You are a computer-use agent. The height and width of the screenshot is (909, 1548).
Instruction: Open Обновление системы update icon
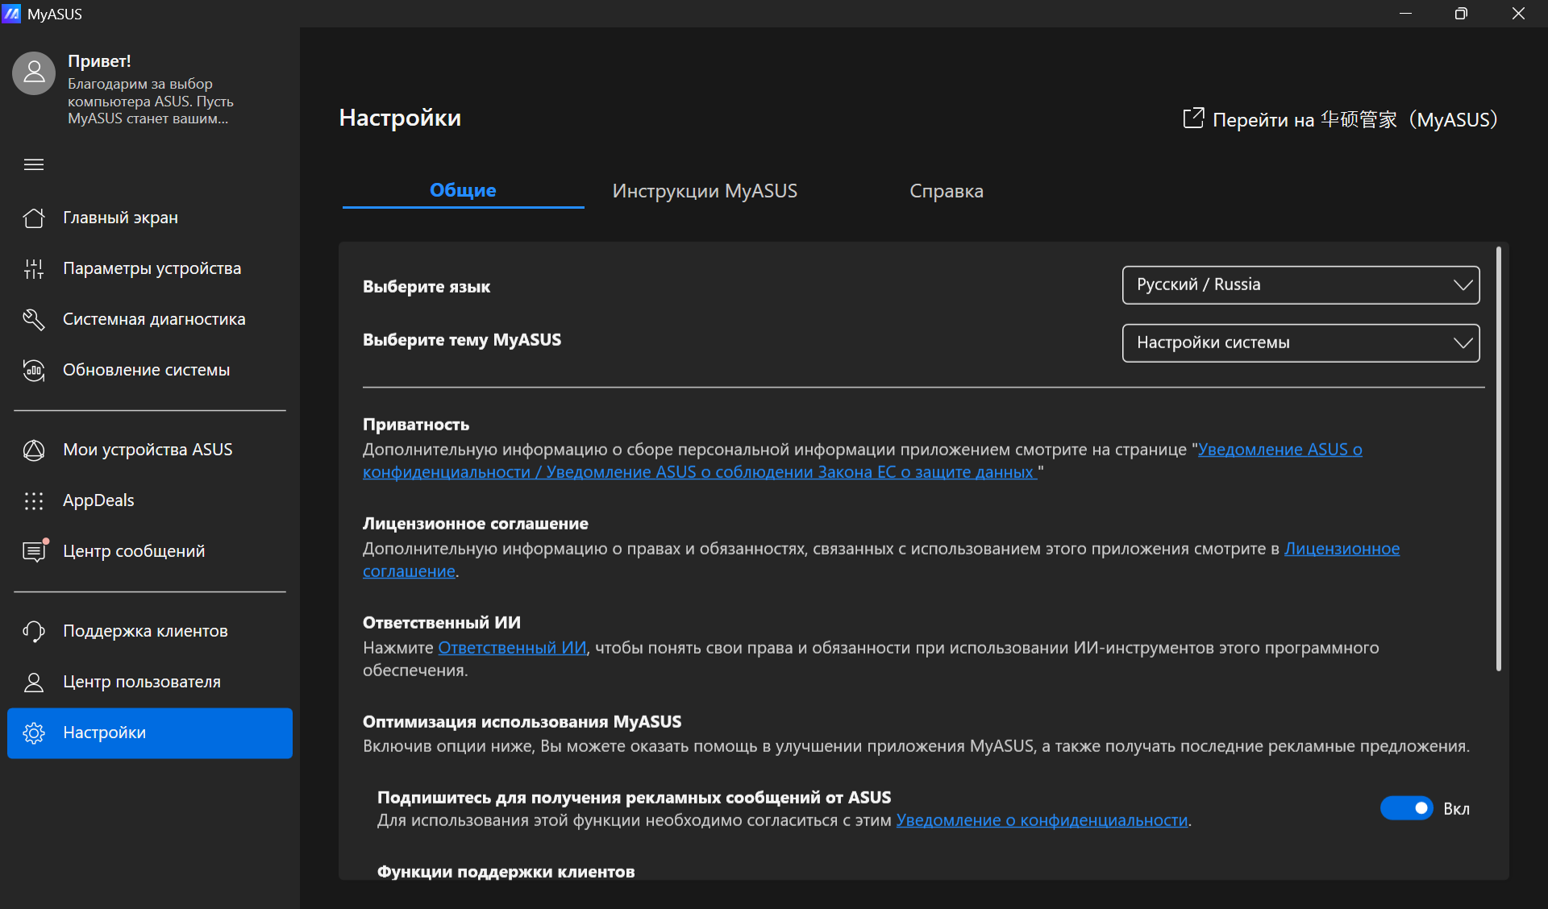[x=34, y=370]
